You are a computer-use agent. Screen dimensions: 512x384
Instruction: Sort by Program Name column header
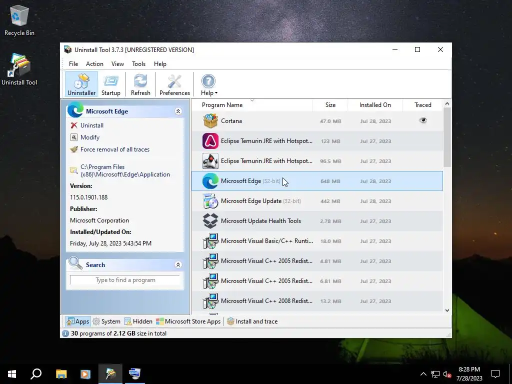pos(222,105)
